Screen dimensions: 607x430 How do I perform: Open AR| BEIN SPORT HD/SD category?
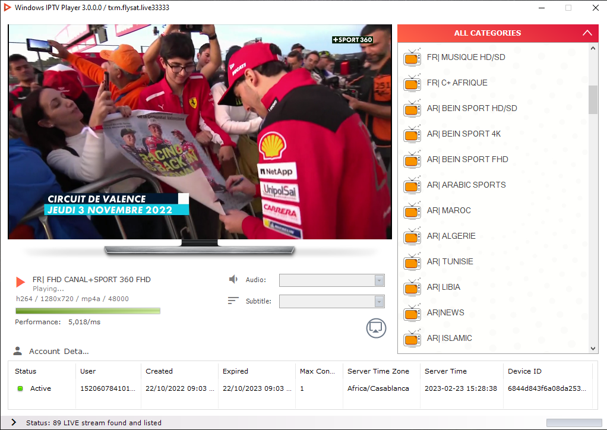coord(472,108)
